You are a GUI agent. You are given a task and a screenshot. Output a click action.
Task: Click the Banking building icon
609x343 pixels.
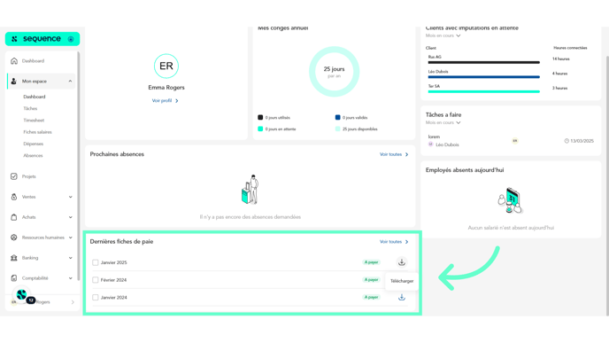(14, 257)
